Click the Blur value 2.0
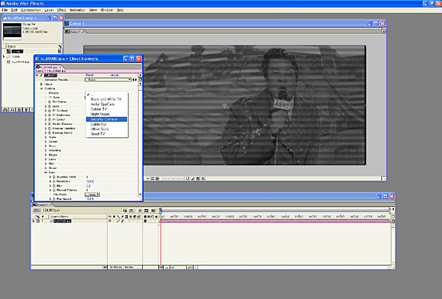The image size is (442, 299). point(88,186)
